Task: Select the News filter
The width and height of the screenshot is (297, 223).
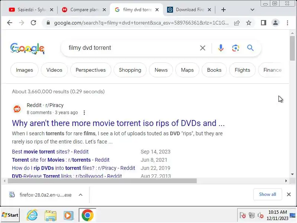Action: [161, 70]
